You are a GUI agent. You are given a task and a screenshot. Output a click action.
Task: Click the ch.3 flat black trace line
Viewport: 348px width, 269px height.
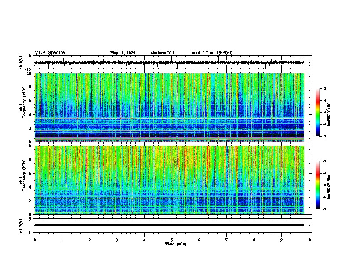click(170, 225)
